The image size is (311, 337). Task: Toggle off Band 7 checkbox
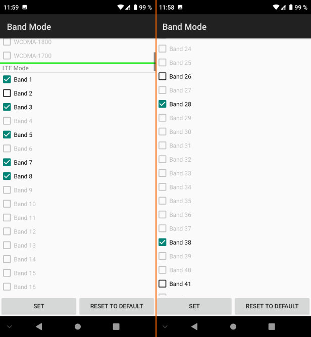(7, 163)
